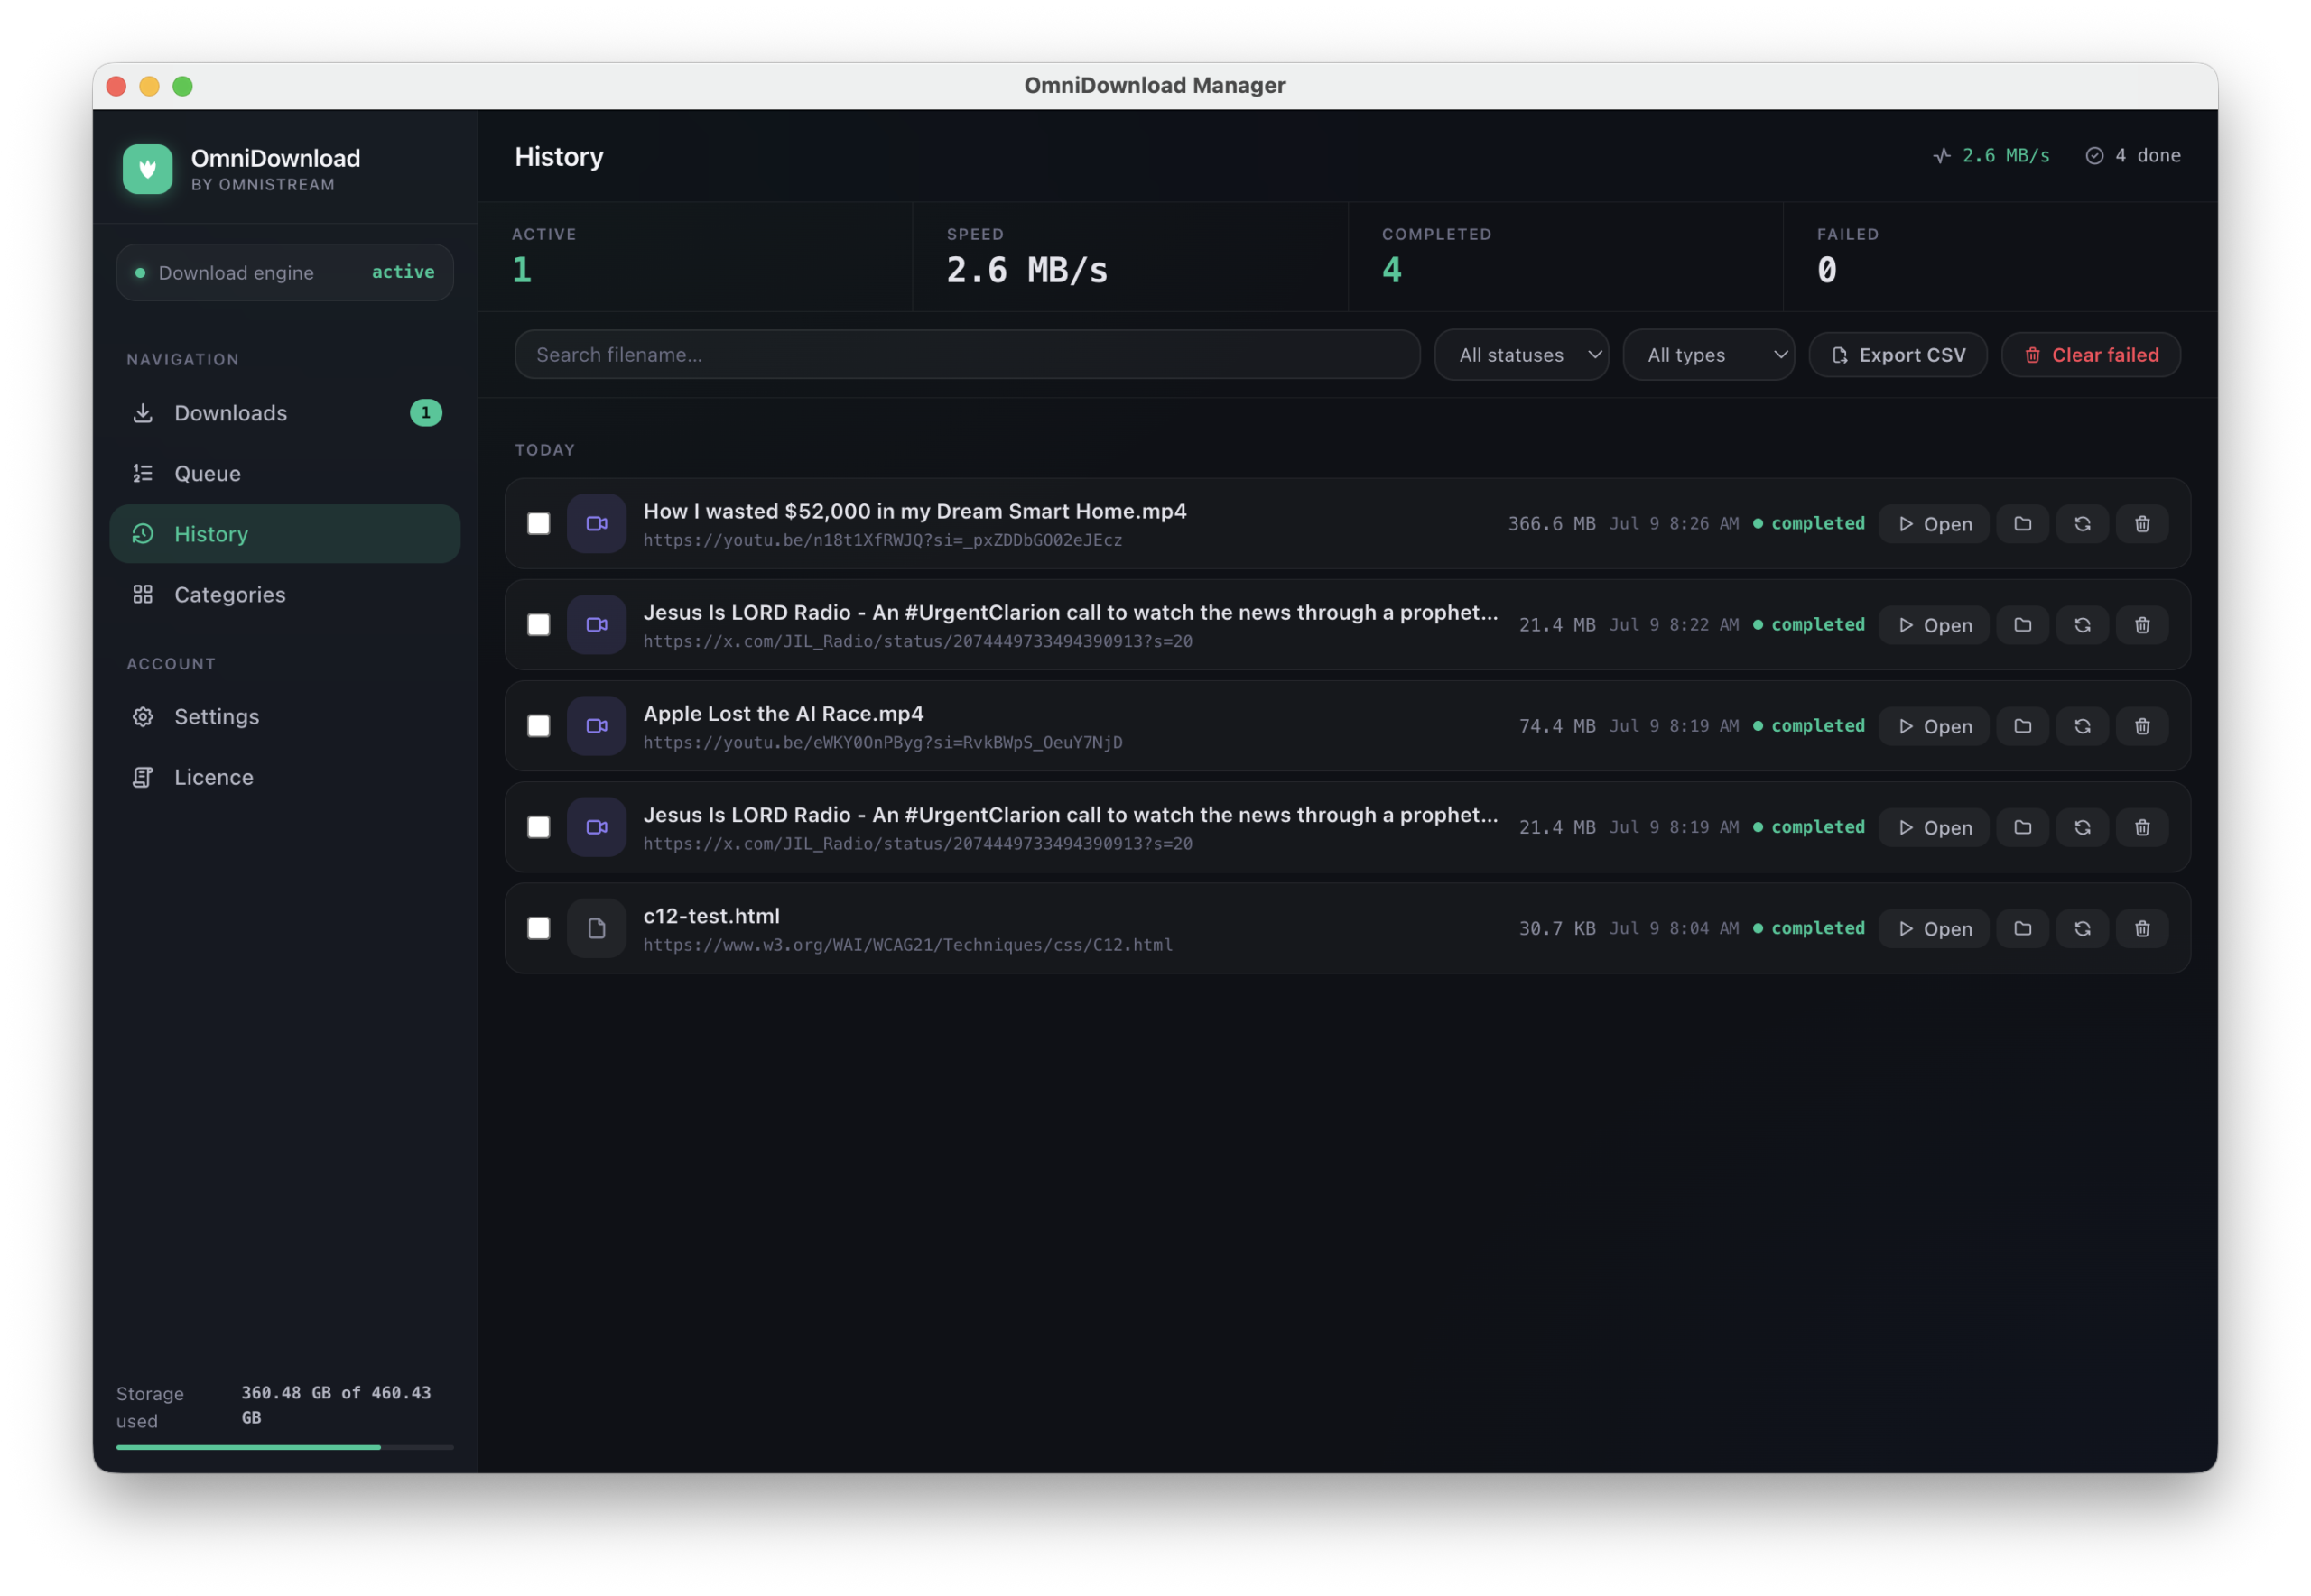The width and height of the screenshot is (2311, 1596).
Task: Click video icon of Apple Lost AI Race
Action: [597, 726]
